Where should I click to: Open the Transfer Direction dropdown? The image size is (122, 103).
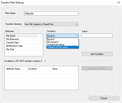tap(51, 24)
